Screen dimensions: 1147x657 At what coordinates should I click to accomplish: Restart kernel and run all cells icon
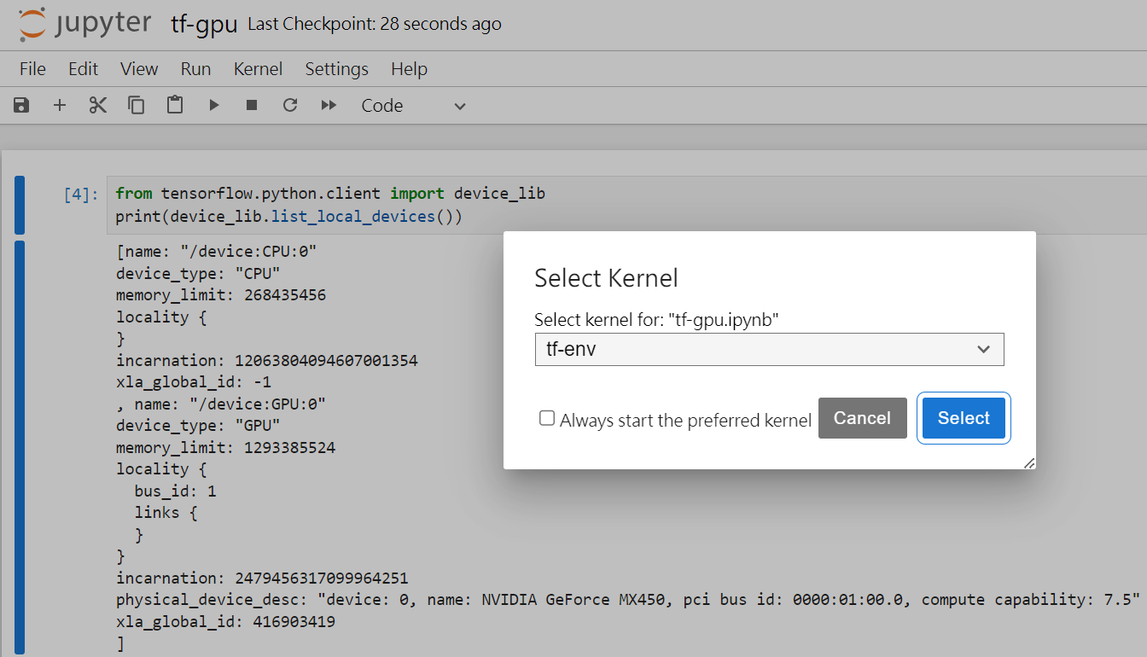329,105
